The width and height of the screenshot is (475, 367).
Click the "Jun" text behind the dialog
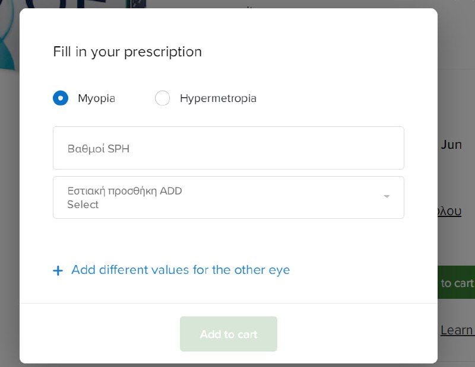point(451,145)
